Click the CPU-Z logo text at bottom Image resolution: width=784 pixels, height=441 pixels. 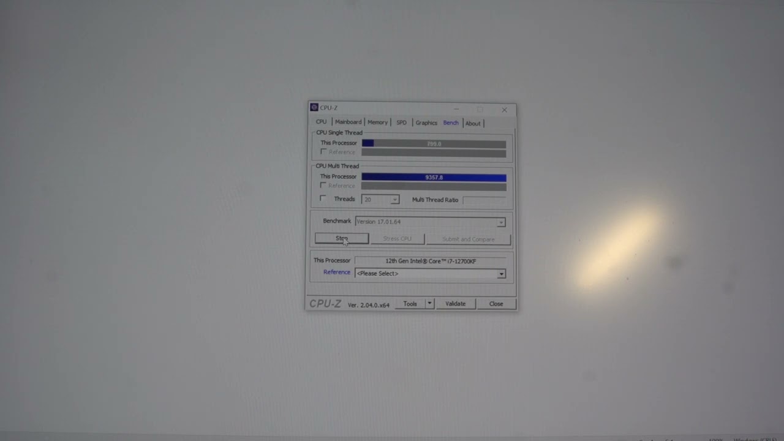[325, 304]
